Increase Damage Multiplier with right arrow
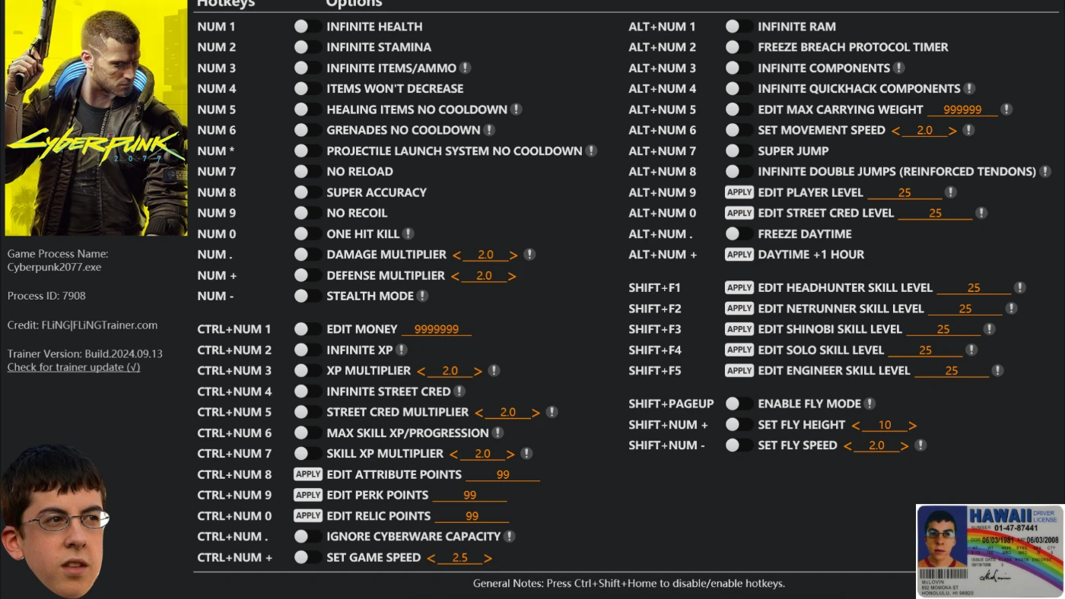 (x=513, y=255)
